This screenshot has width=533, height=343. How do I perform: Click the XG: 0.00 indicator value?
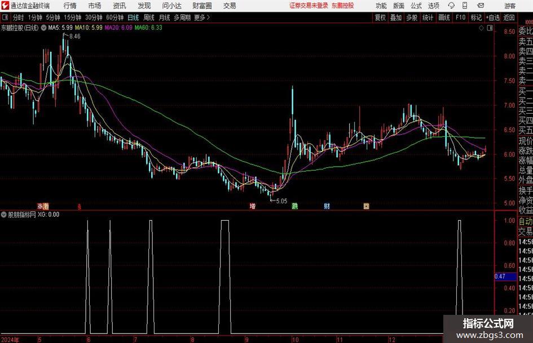click(x=49, y=215)
